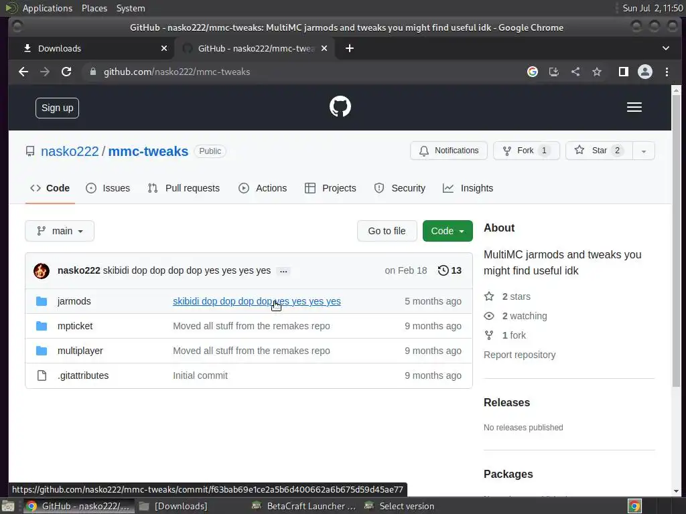This screenshot has height=514, width=686.
Task: Expand the green Code dropdown button
Action: coord(448,231)
